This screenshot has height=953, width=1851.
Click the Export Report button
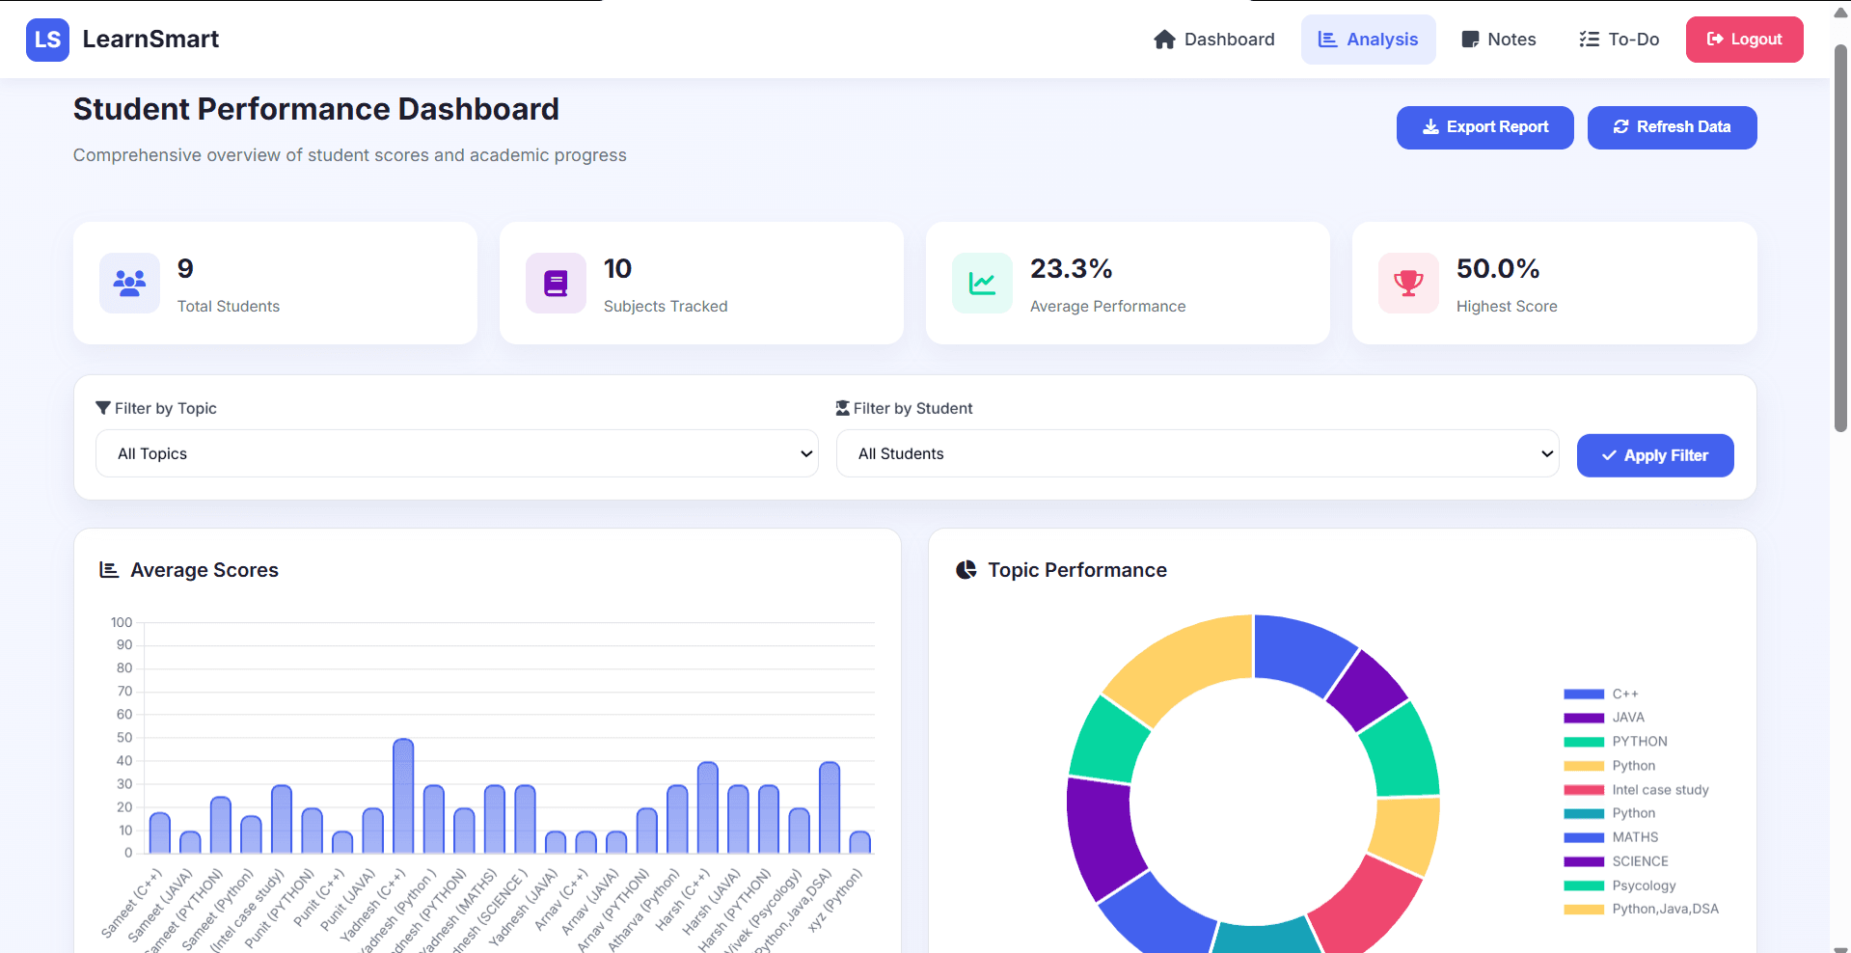(x=1484, y=127)
